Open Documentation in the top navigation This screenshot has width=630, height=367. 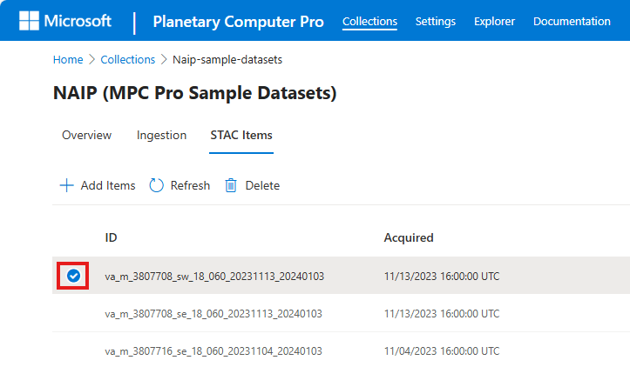pyautogui.click(x=572, y=22)
